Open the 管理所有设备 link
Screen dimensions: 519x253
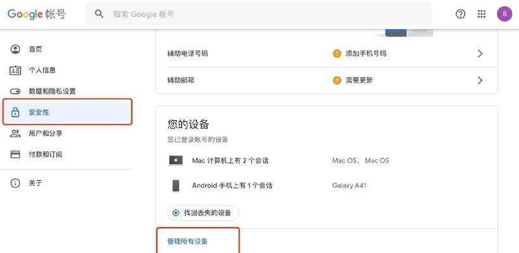click(188, 242)
